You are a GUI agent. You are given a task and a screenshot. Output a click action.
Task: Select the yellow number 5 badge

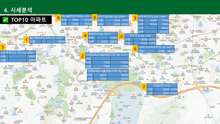click(3, 47)
